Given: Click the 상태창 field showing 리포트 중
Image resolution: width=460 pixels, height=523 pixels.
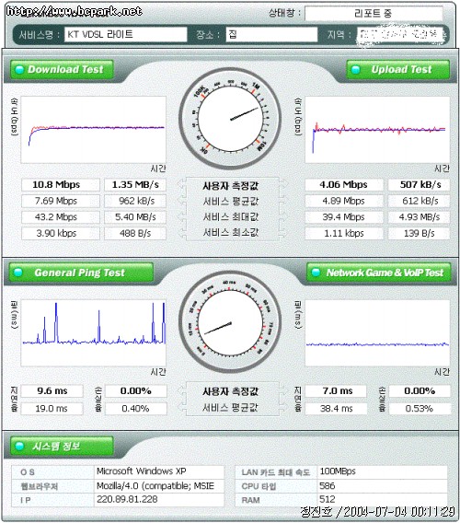Looking at the screenshot, I should coord(374,14).
